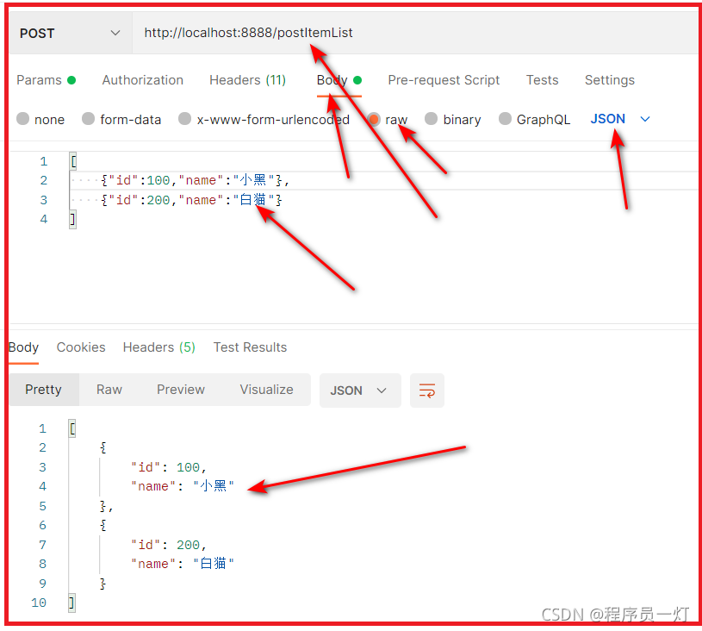
Task: Click the request URL field
Action: click(x=248, y=33)
